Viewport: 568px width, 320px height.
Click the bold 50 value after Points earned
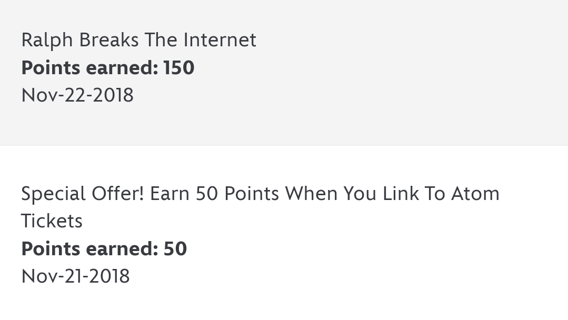tap(175, 249)
